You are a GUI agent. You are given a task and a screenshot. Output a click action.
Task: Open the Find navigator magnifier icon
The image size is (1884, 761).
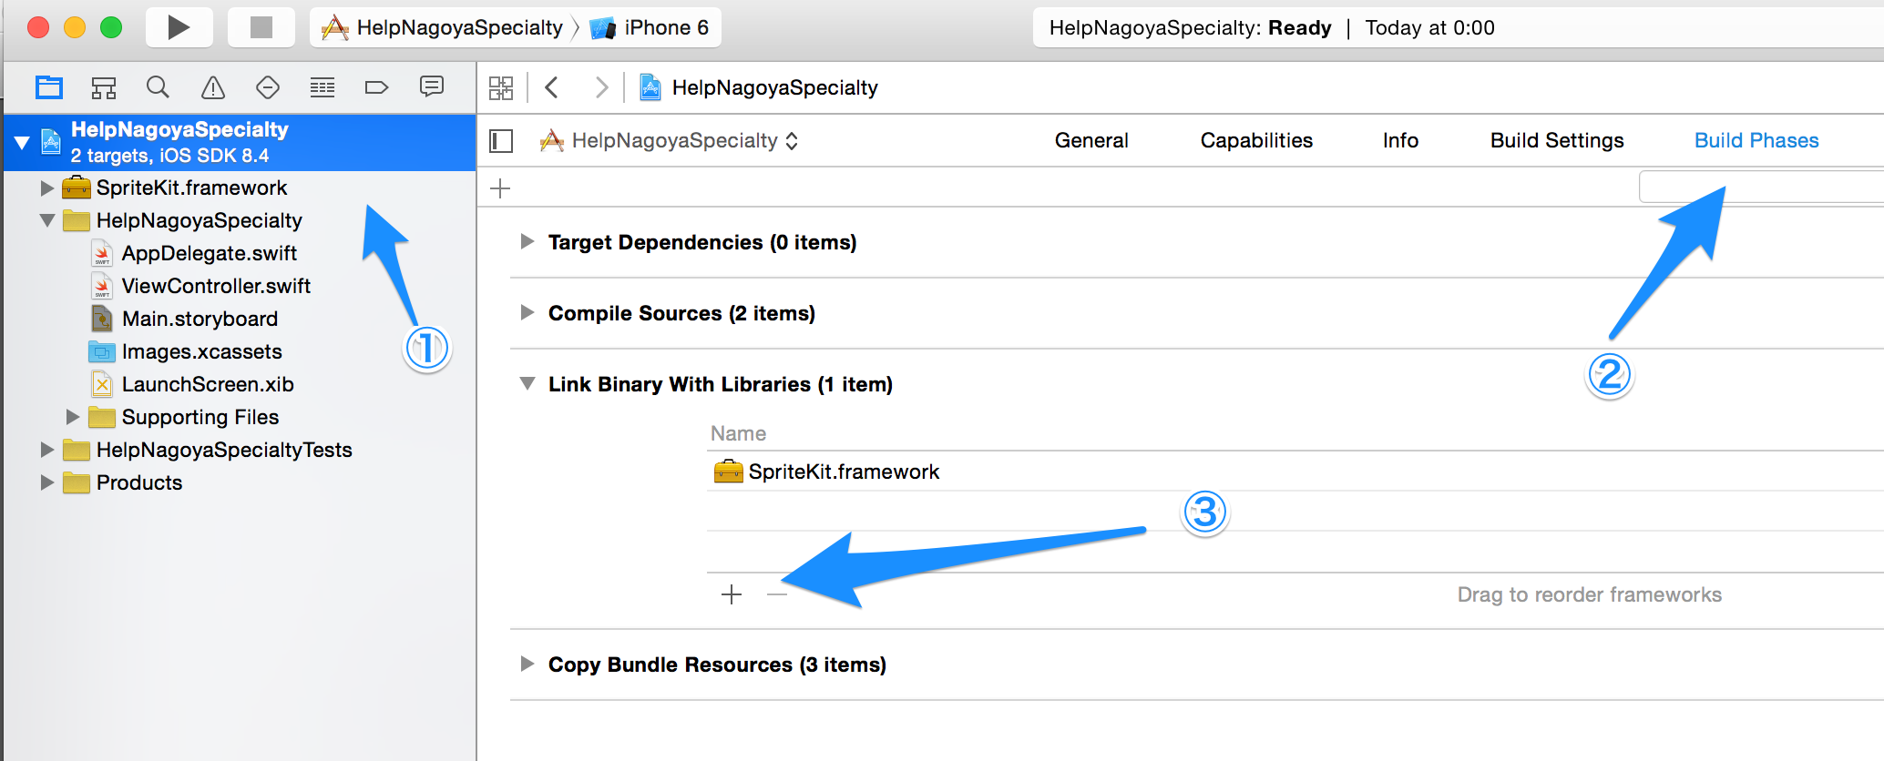(x=158, y=87)
